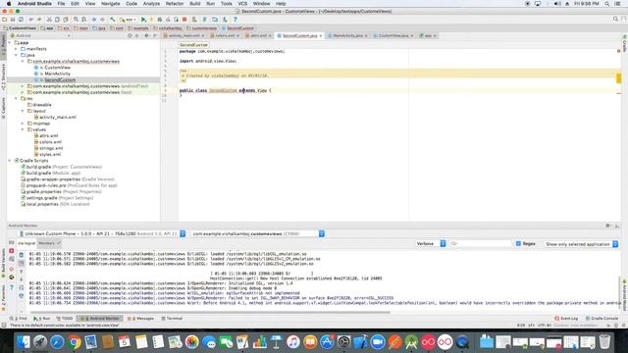Click the Cut scissors icon
This screenshot has height=353, width=628.
click(x=49, y=20)
